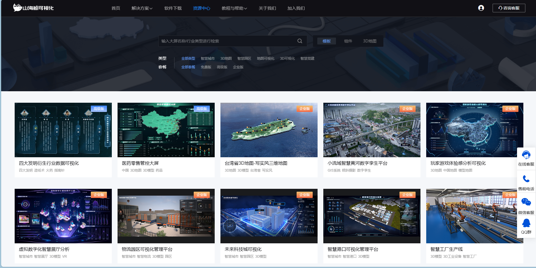Open 未来科技城可视化 thumbnail

[269, 216]
